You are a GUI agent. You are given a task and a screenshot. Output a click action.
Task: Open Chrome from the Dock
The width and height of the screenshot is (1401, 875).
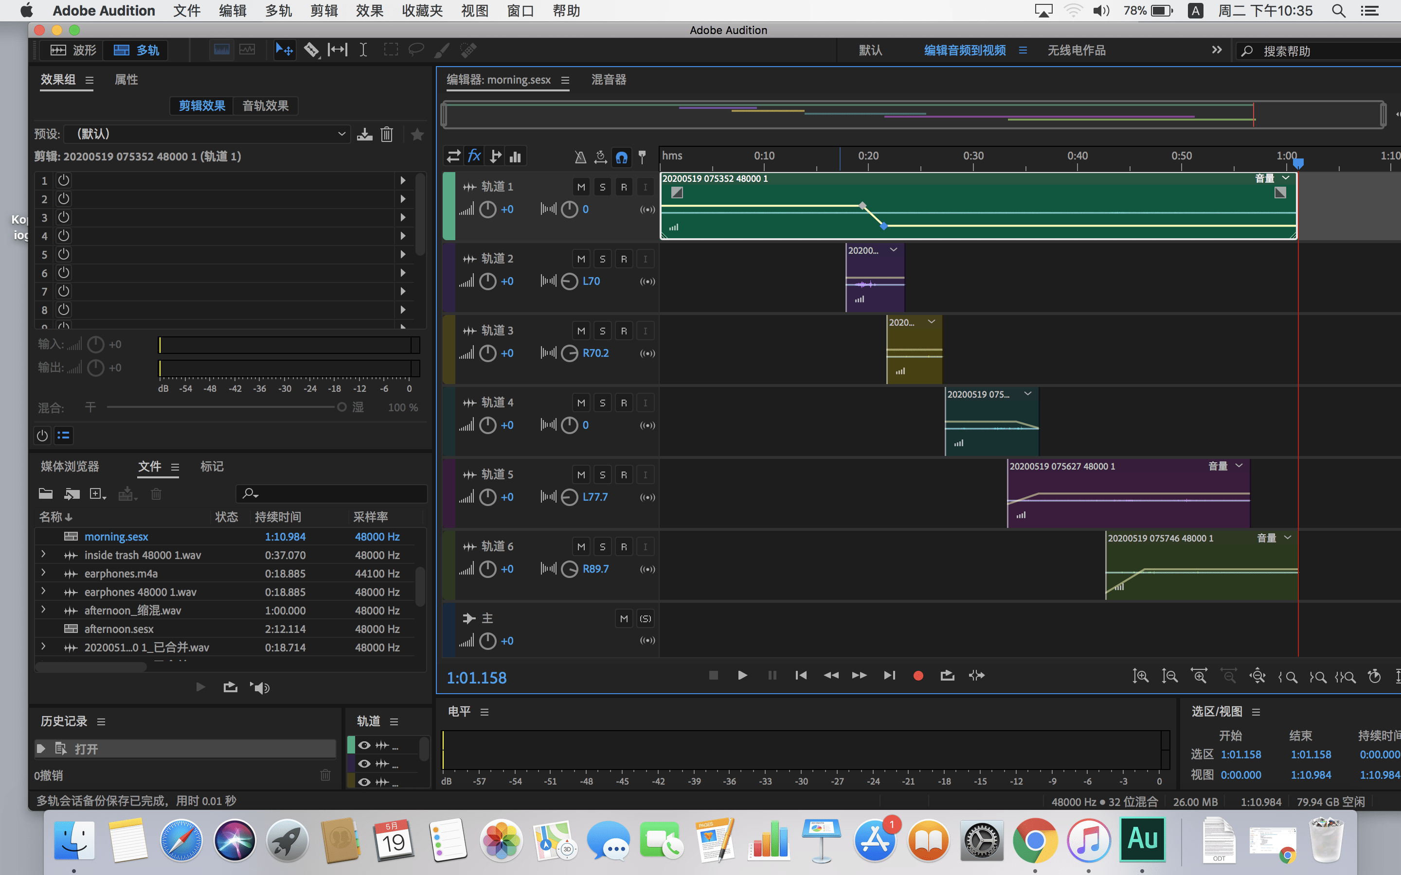1035,840
